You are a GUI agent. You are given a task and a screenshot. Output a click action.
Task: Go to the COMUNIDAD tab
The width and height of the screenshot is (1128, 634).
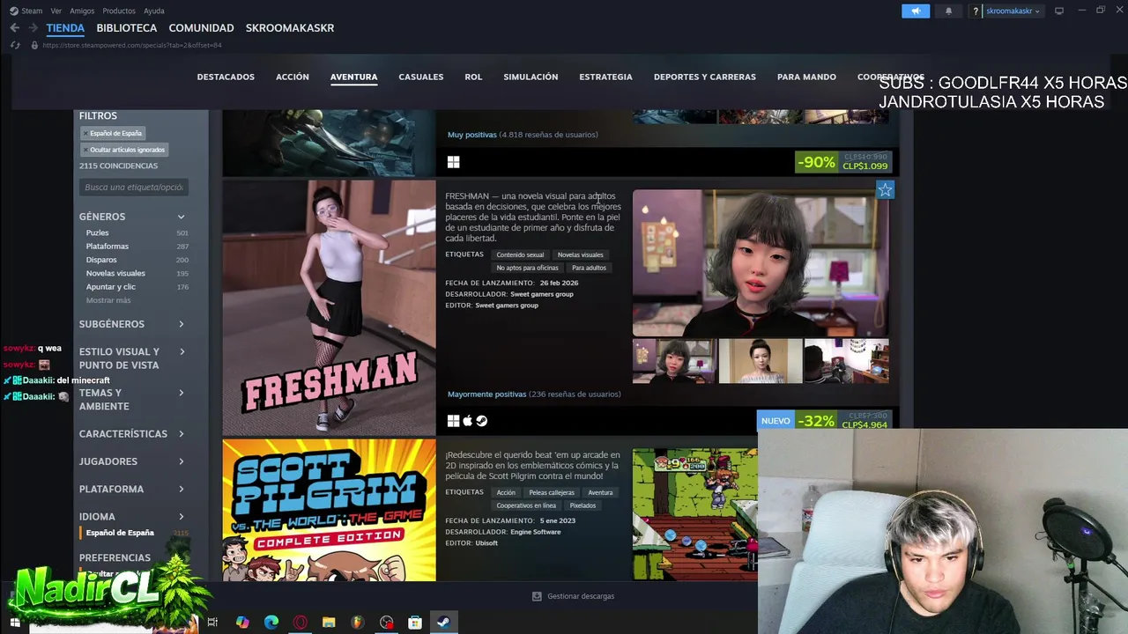pos(201,28)
